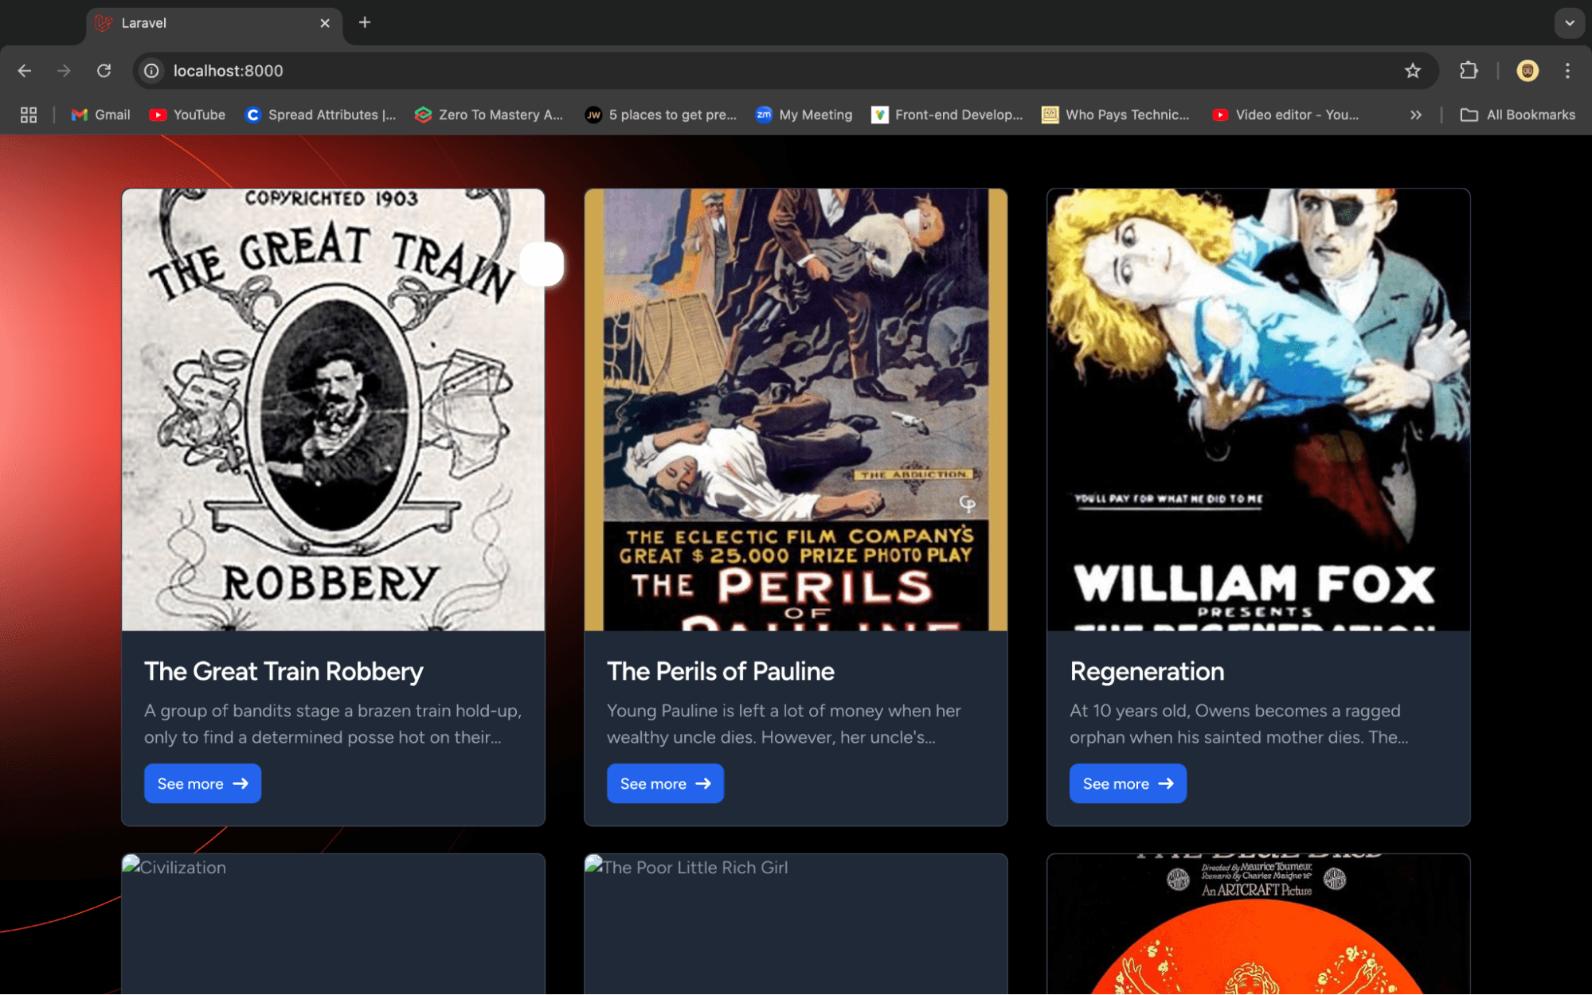Open the Chrome three-dot menu
Image resolution: width=1592 pixels, height=995 pixels.
(x=1567, y=71)
